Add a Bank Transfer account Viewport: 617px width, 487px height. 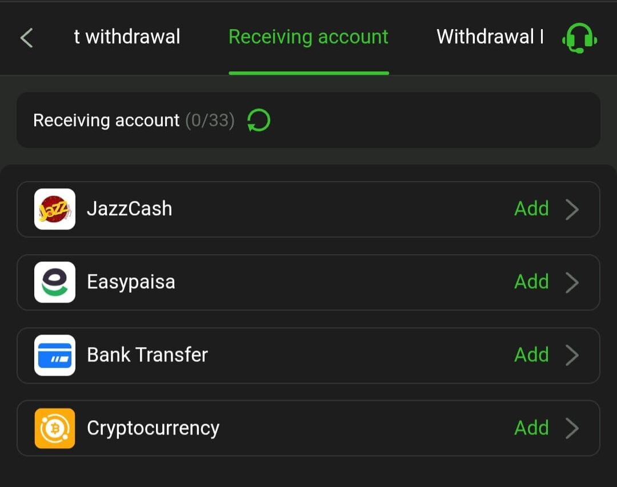(x=531, y=355)
